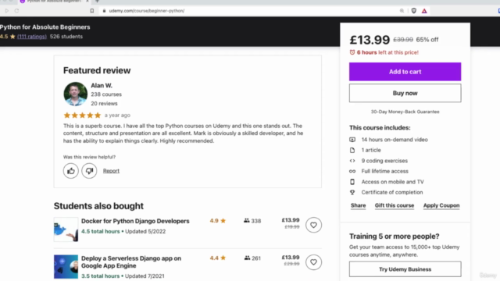Screen dimensions: 500x281
Task: Click the udemy.com URL in address bar
Action: click(147, 11)
